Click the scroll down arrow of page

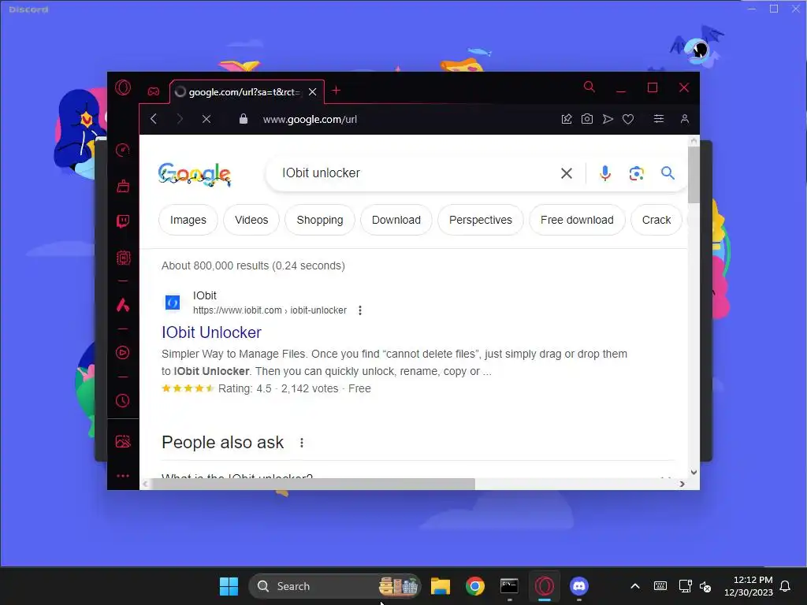click(694, 472)
